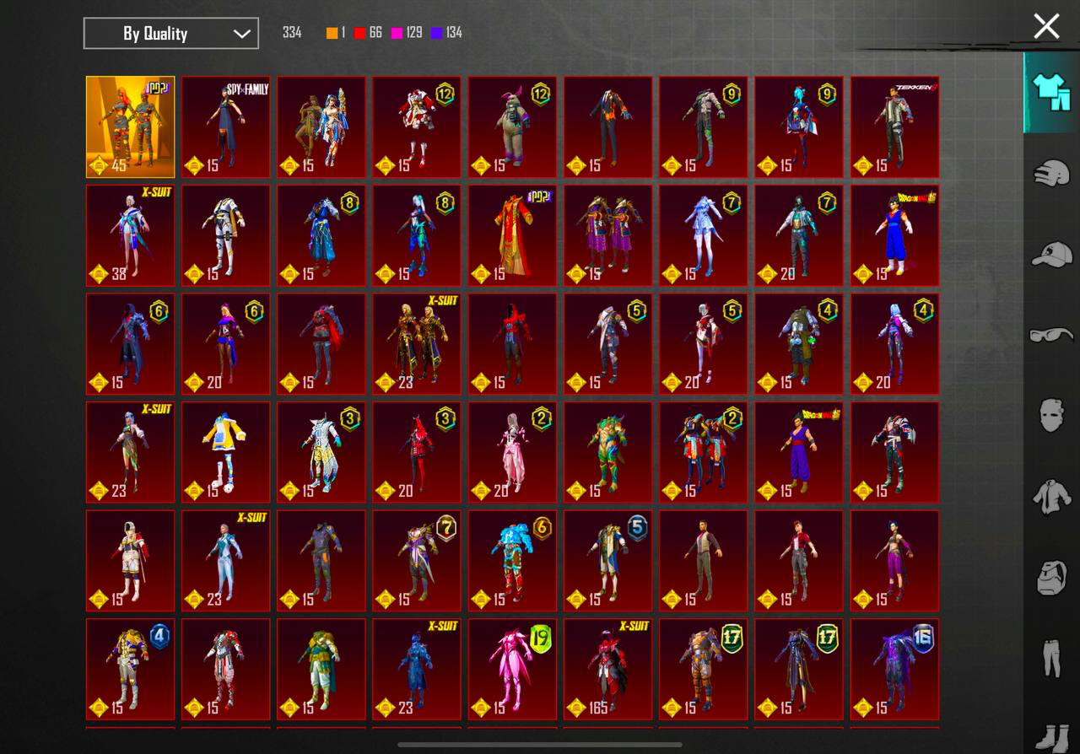
Task: Select the SPY×FAMILY outfit card
Action: pyautogui.click(x=226, y=127)
